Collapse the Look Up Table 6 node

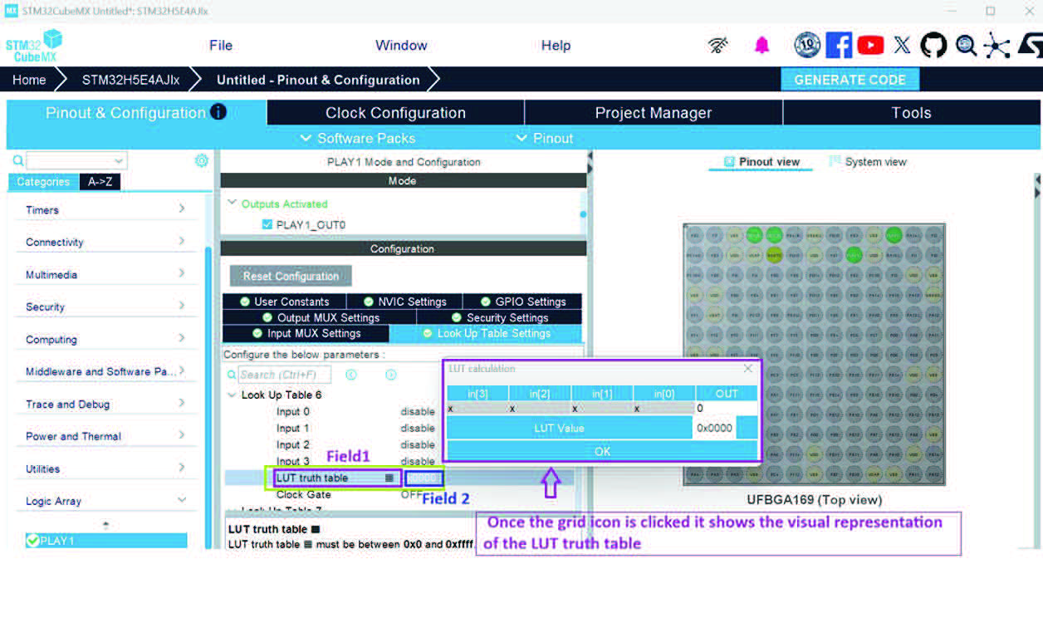tap(232, 395)
